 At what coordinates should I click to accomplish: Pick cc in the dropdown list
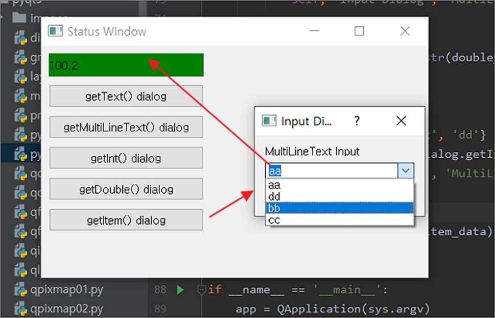tap(339, 220)
